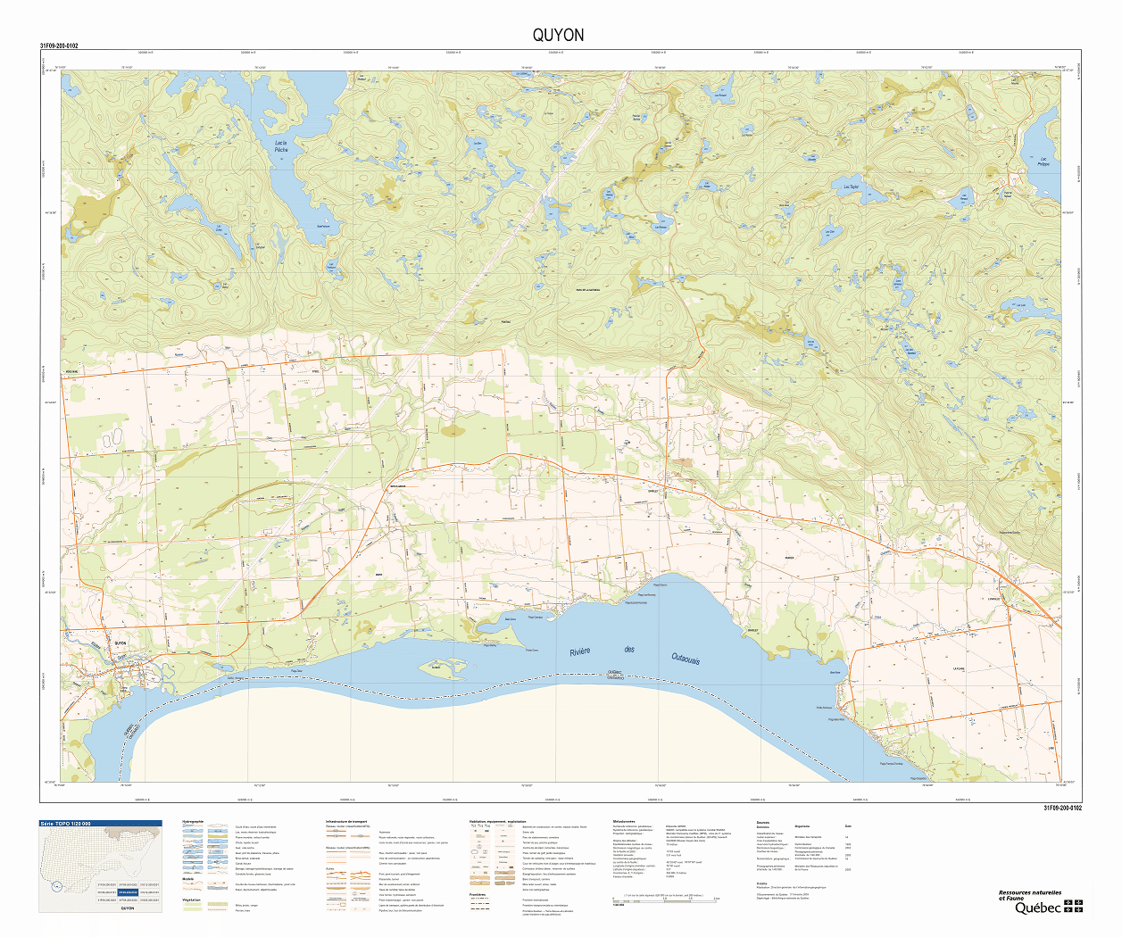
Task: Click the large QUYON map title
Action: click(558, 35)
